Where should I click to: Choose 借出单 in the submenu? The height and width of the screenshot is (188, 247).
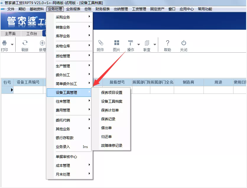111,128
